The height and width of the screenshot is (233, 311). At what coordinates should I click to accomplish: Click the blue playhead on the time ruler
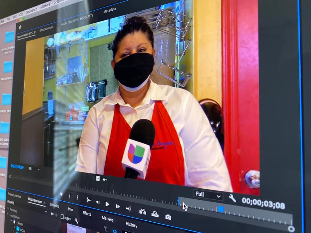click(221, 209)
